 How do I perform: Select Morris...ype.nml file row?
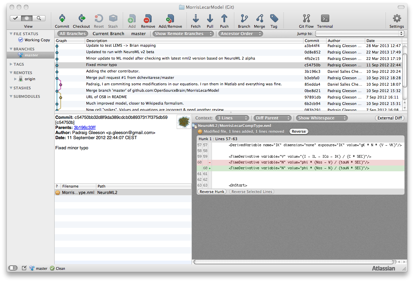click(123, 192)
